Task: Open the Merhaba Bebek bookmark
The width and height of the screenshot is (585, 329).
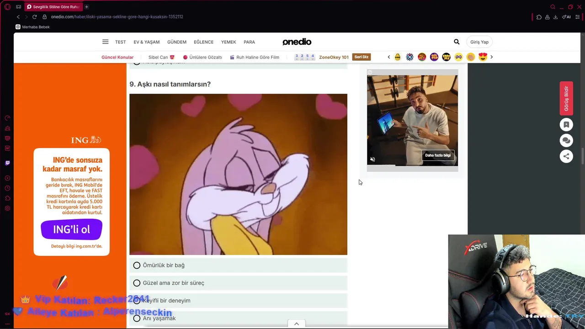Action: click(33, 27)
